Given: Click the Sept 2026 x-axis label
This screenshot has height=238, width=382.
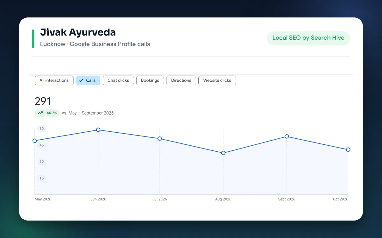Looking at the screenshot, I should tap(286, 199).
